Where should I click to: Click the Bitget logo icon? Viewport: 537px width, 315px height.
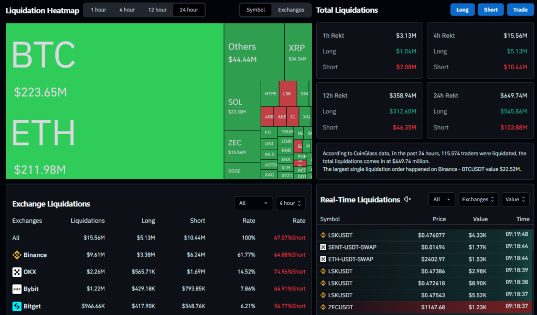(17, 306)
